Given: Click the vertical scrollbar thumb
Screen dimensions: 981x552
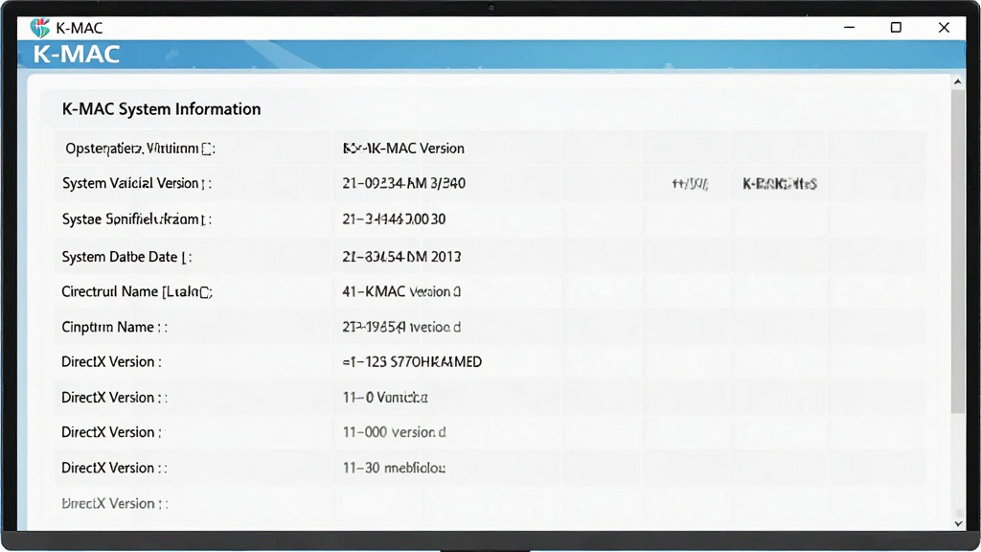Looking at the screenshot, I should point(958,251).
